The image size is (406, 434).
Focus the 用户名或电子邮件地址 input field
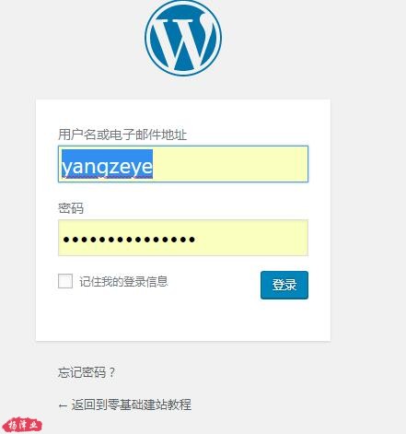183,164
